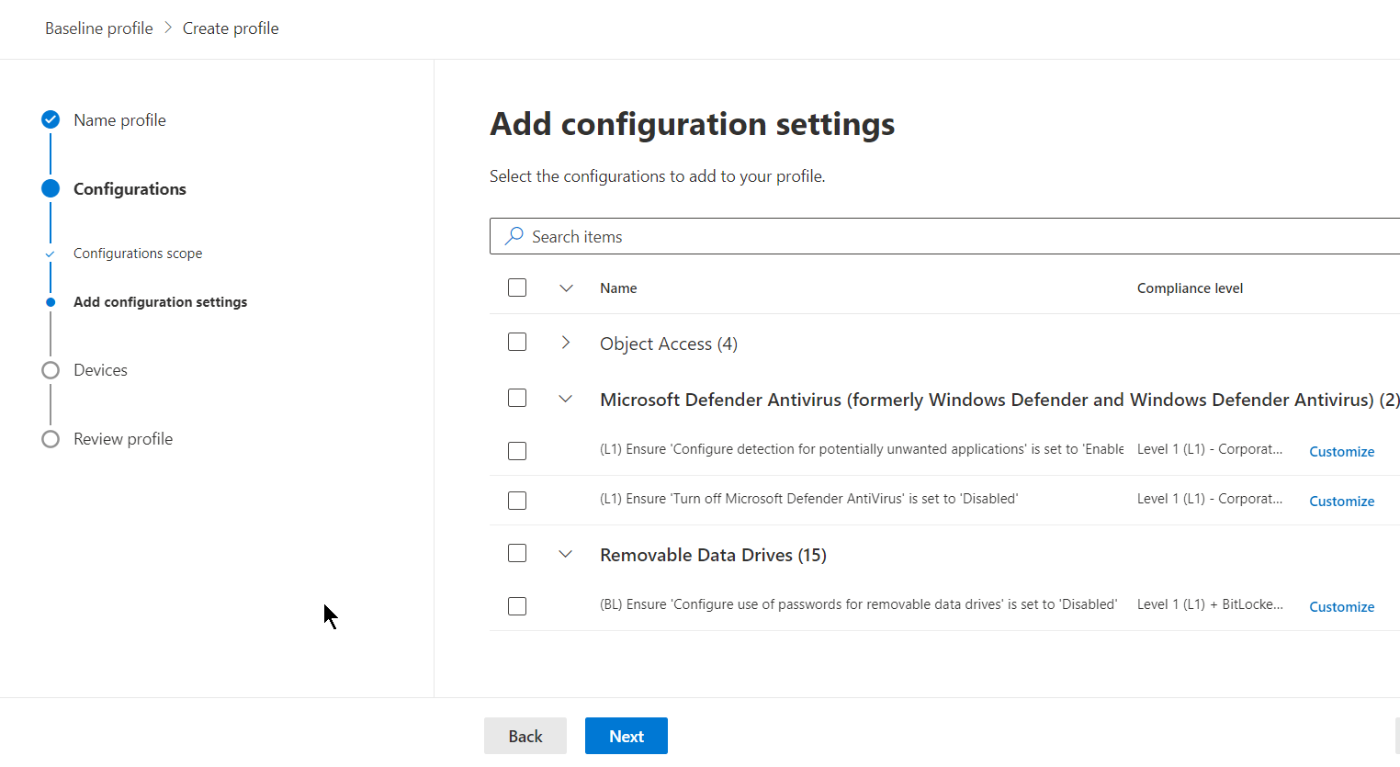
Task: Click the green checkmark on Name profile step
Action: click(50, 119)
